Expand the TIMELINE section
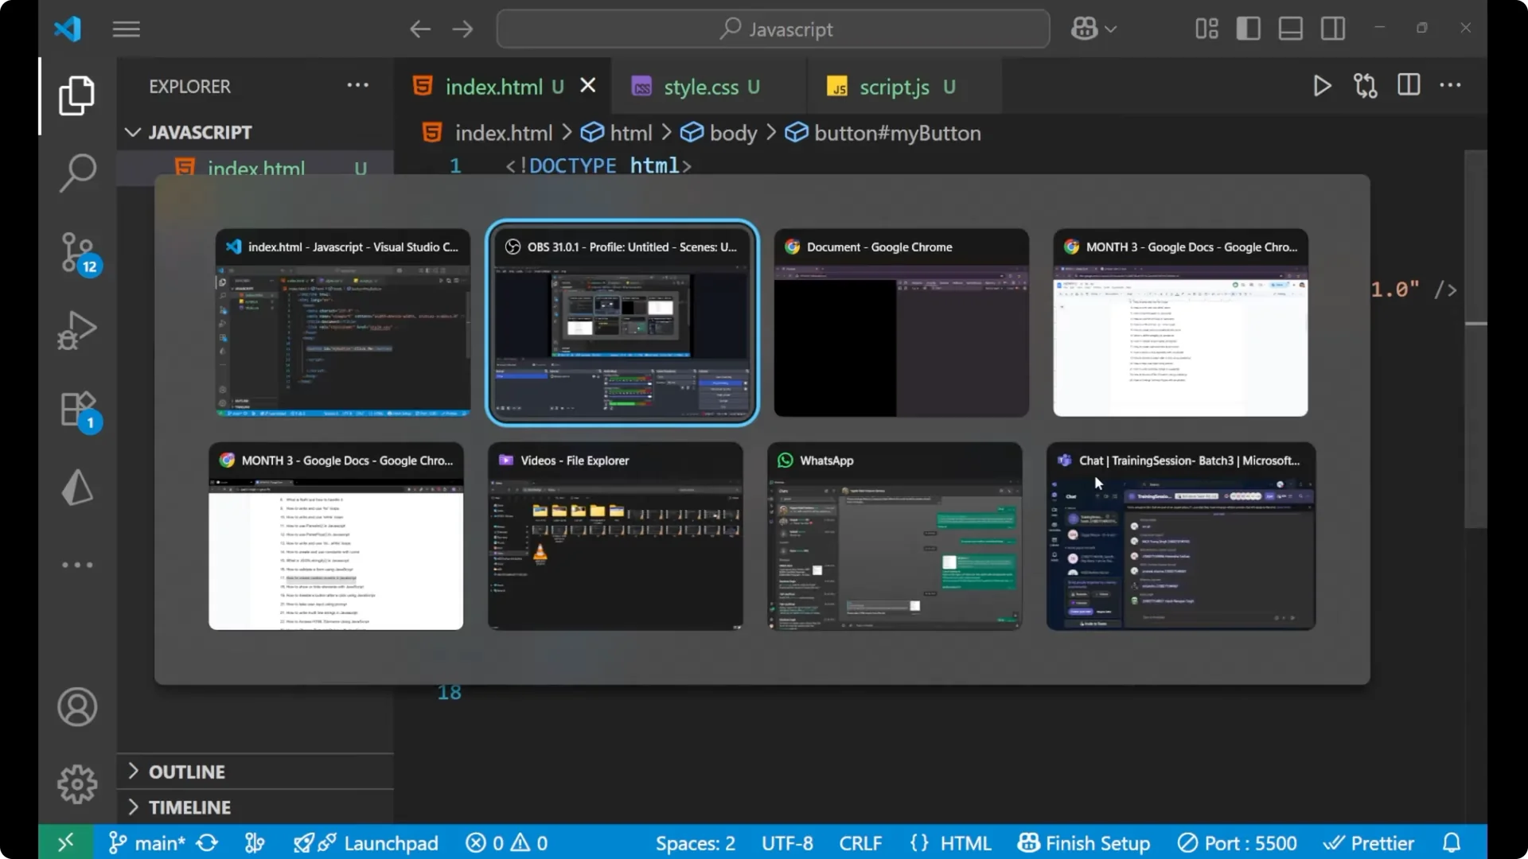Viewport: 1528px width, 859px height. tap(189, 807)
